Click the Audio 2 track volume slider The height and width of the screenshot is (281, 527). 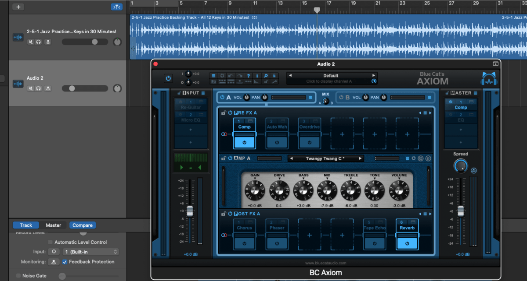pos(84,88)
